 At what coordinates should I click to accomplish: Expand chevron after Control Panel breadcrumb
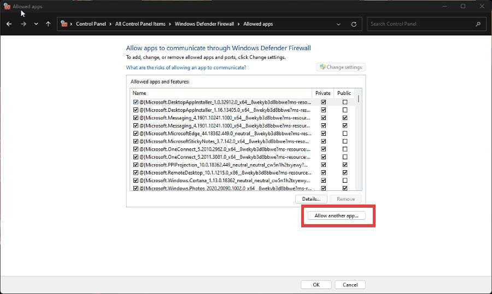tap(110, 24)
